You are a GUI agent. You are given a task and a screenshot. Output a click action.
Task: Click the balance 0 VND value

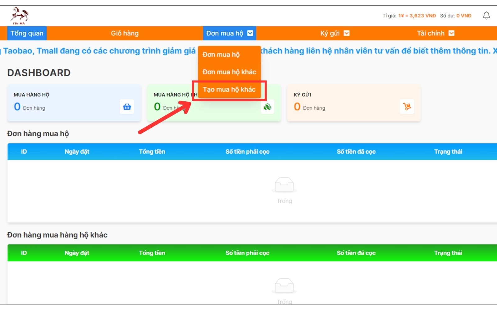464,15
